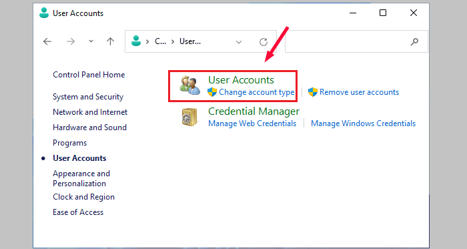The image size is (467, 249).
Task: Minimize the User Accounts window
Action: tap(353, 13)
